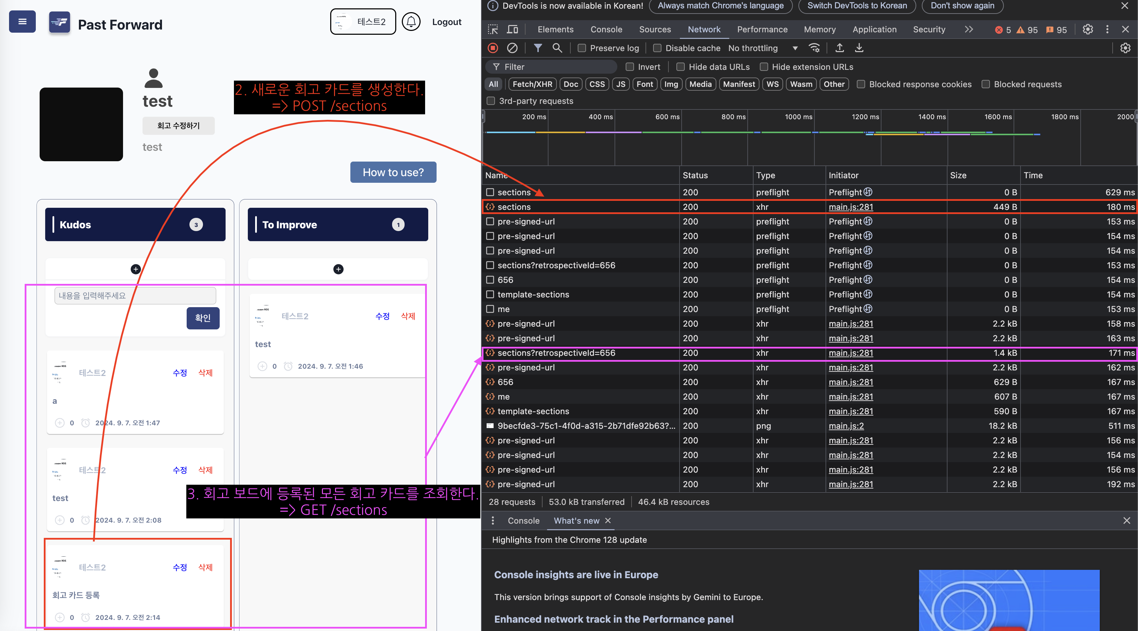Click the inspect element selector icon

pyautogui.click(x=493, y=30)
